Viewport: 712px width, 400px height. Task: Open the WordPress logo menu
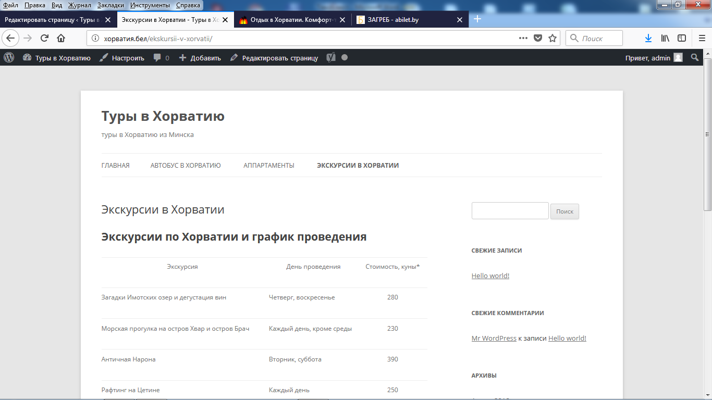(9, 58)
